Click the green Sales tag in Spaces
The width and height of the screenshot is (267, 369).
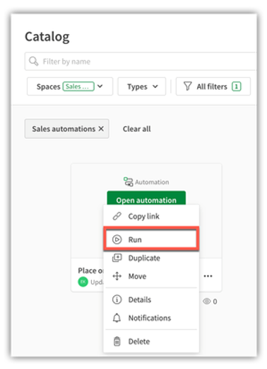coord(78,86)
